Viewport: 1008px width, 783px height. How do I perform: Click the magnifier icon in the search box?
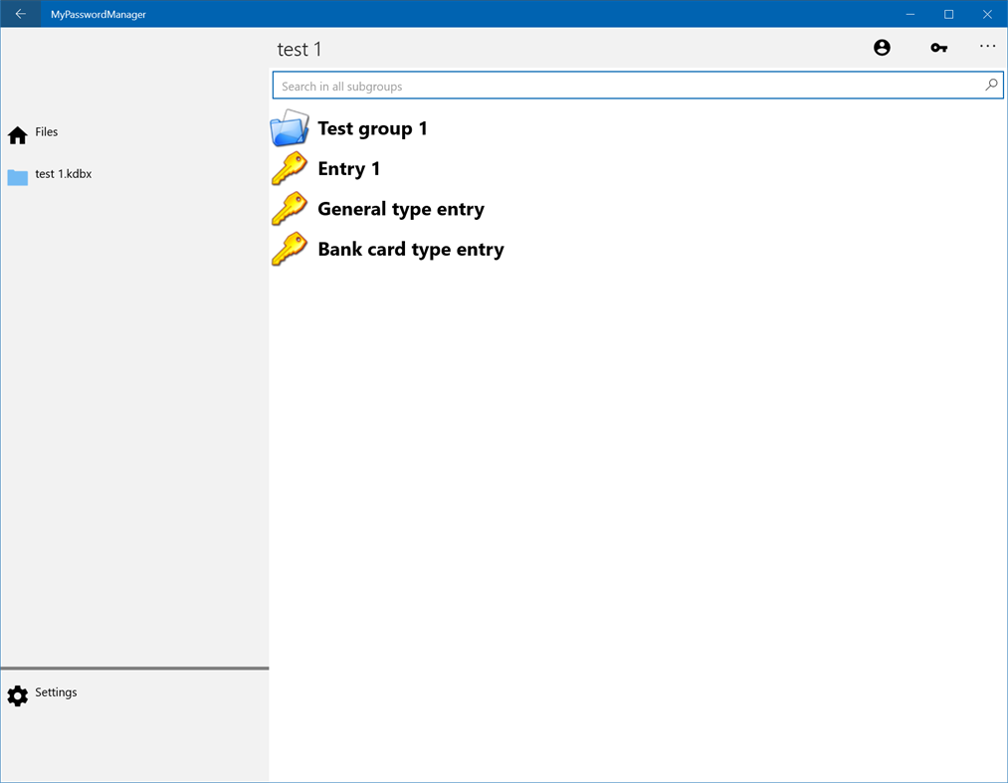990,86
